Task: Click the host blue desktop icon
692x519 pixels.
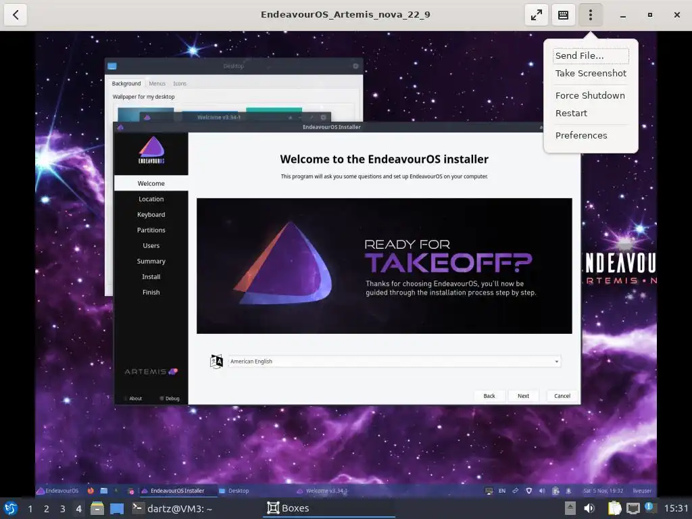Action: click(x=117, y=508)
